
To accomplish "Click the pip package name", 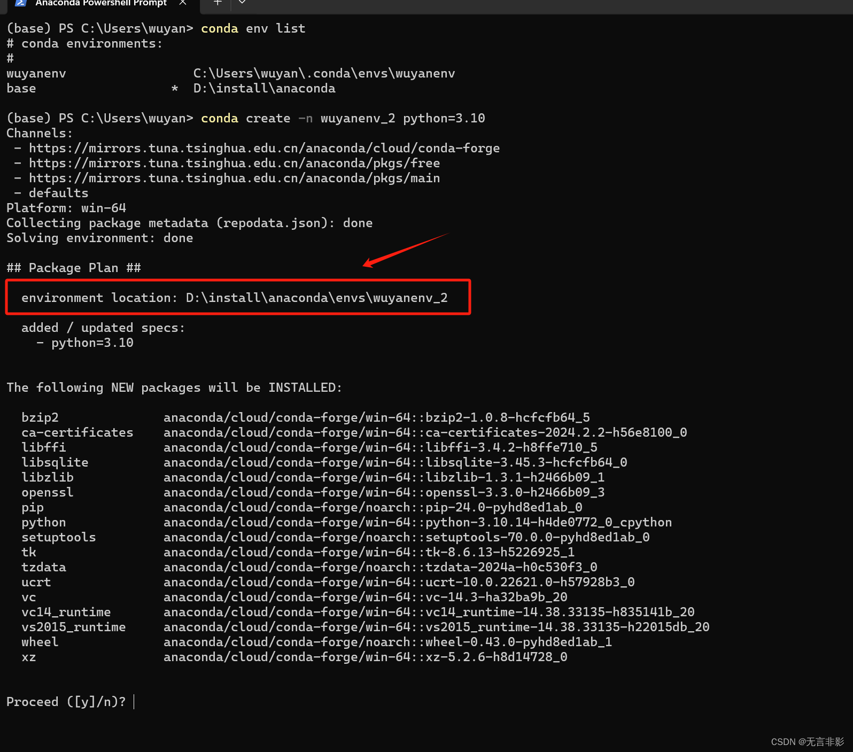I will click(x=33, y=507).
